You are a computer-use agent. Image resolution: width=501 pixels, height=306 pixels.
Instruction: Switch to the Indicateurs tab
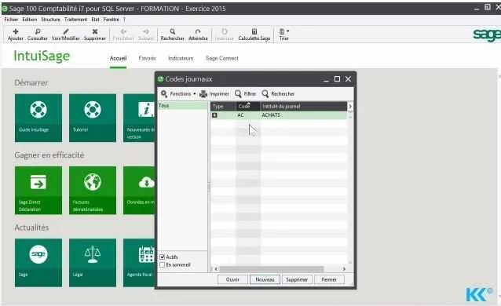(181, 58)
